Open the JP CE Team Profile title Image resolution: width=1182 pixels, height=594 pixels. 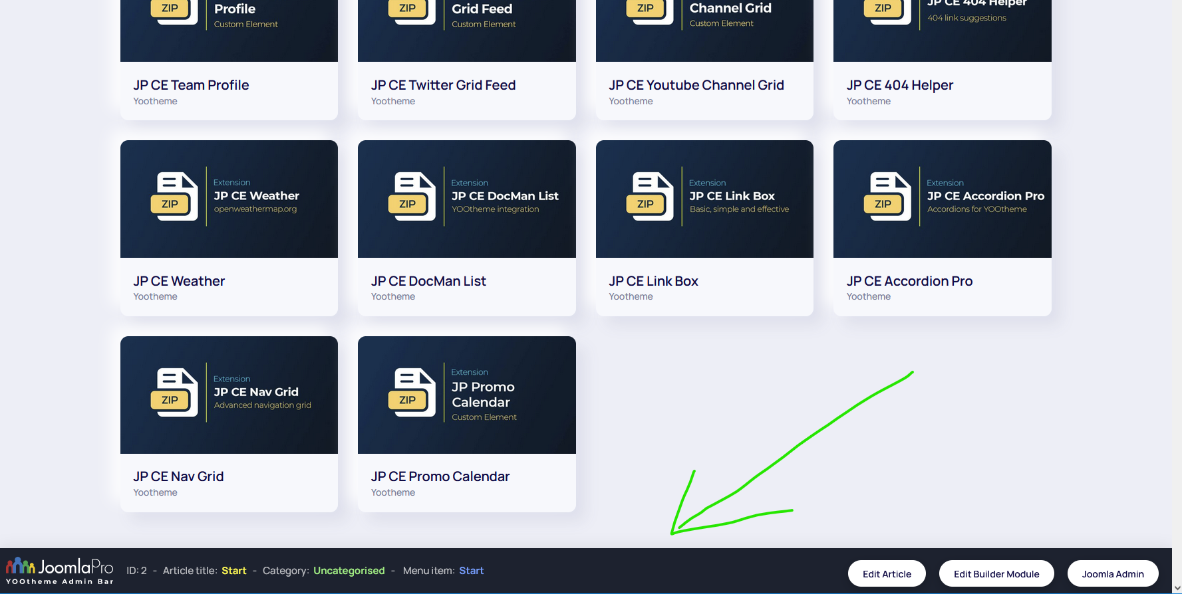tap(191, 85)
